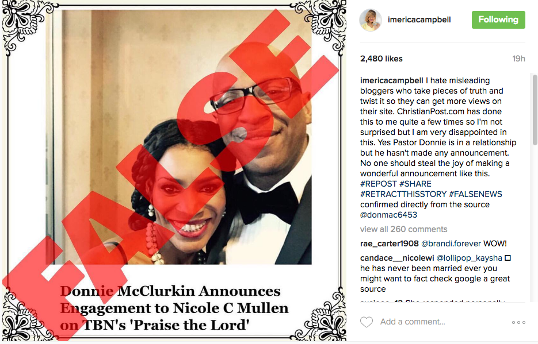Open rae_carter1908 commenter profile

click(389, 243)
